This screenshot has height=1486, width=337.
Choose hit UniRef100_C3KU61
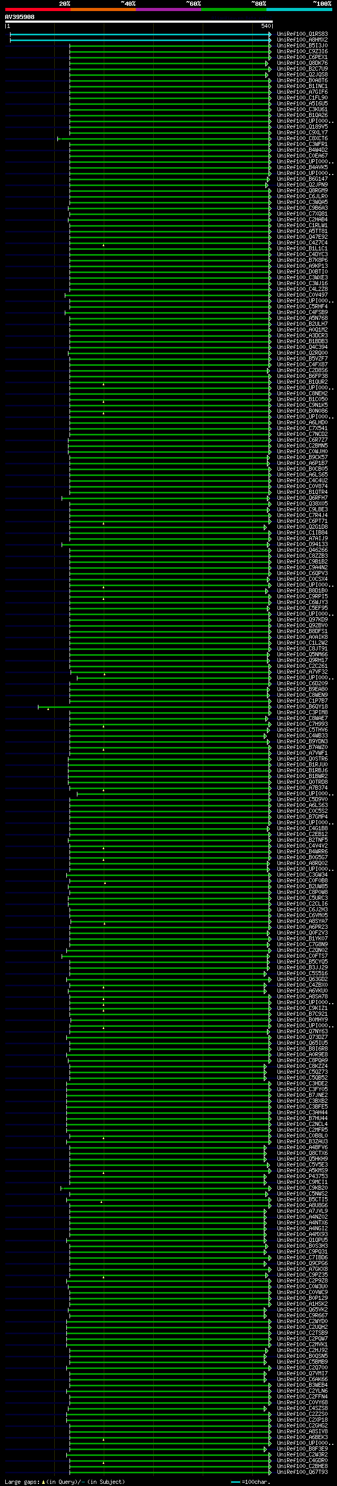click(x=302, y=109)
